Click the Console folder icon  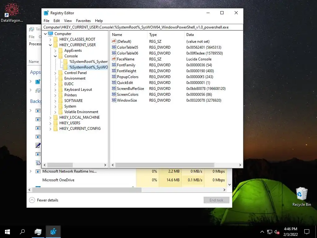60,56
